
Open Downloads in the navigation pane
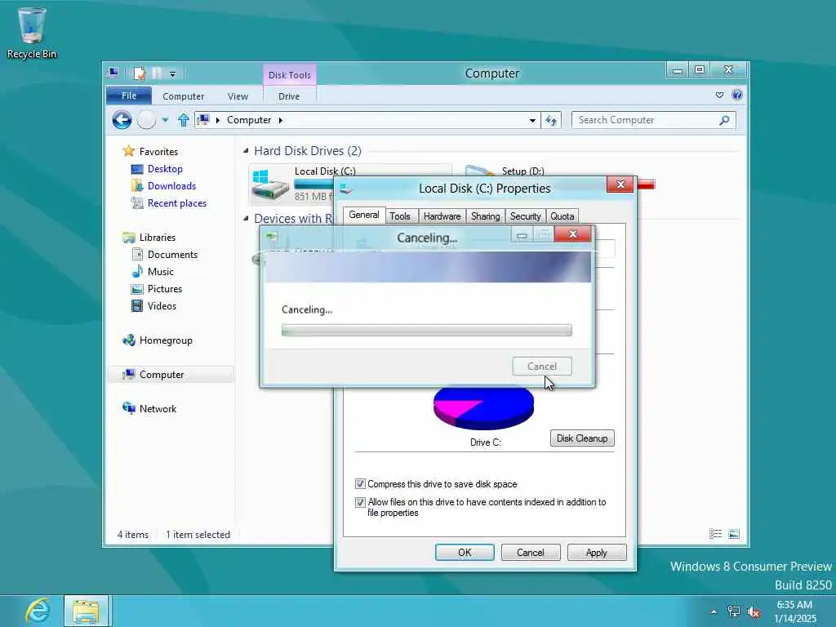(x=171, y=186)
